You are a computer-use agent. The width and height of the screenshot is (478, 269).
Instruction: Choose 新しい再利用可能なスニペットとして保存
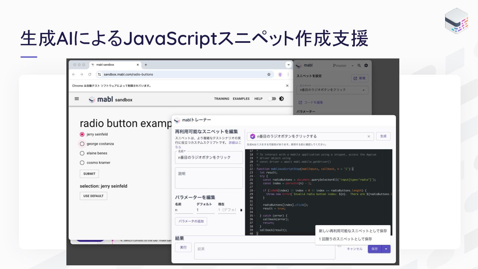(x=353, y=231)
